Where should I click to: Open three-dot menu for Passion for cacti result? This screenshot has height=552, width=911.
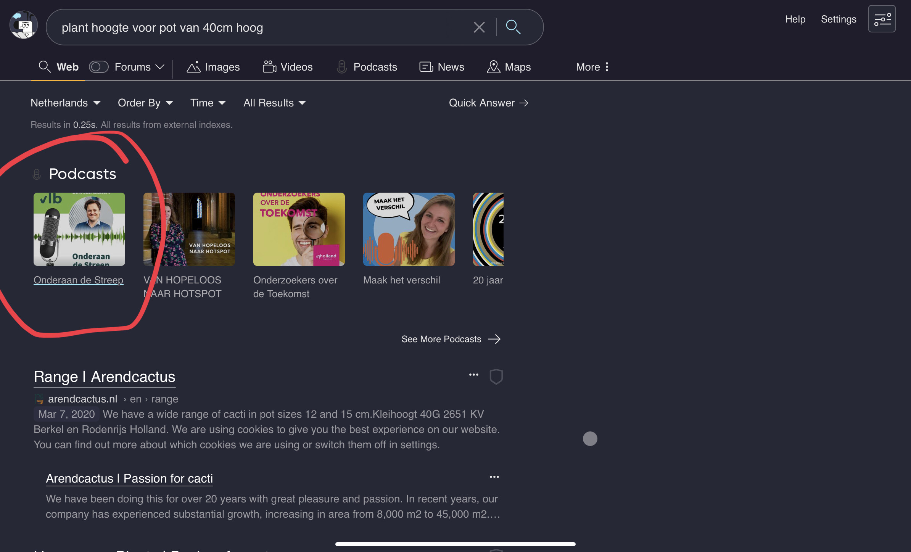(494, 477)
